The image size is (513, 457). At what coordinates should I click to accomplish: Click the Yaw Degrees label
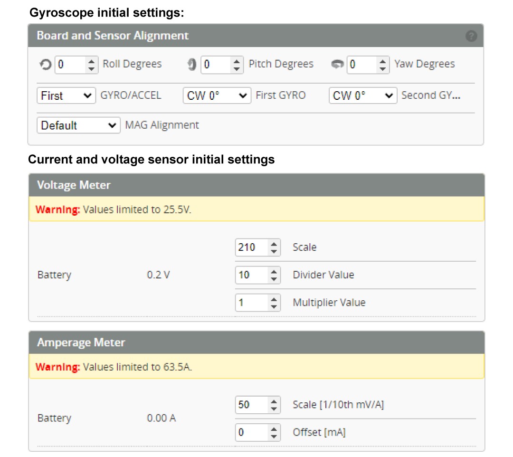pos(424,64)
